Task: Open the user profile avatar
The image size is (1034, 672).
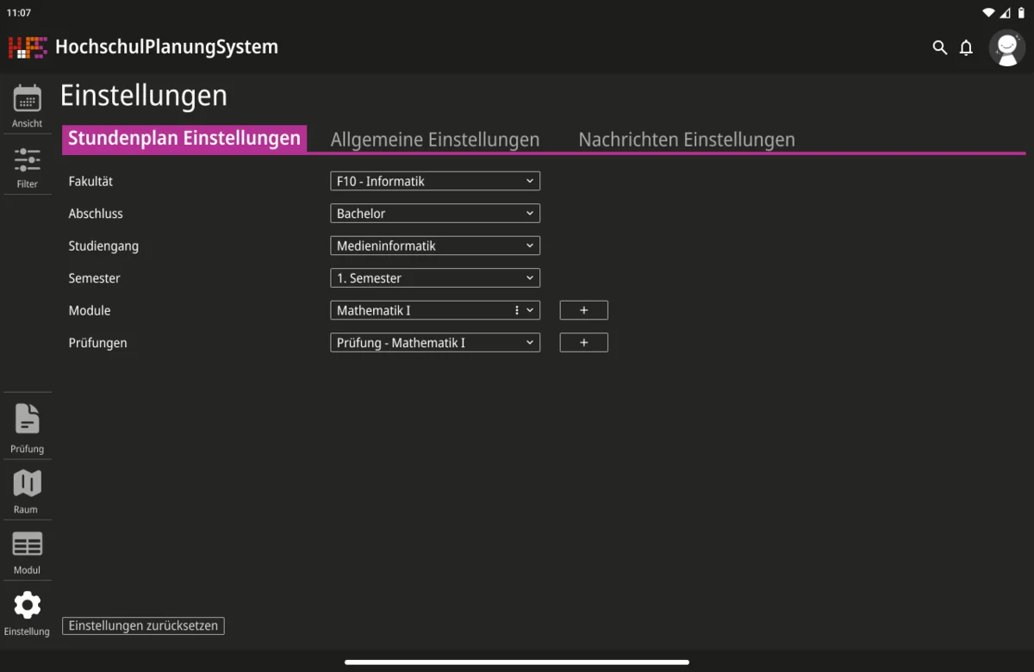Action: click(1006, 48)
